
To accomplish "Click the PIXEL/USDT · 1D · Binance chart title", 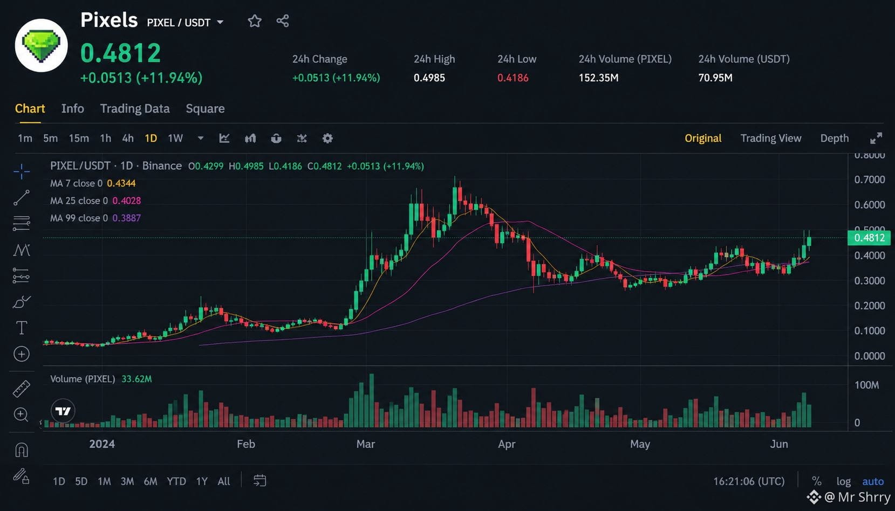I will (116, 166).
